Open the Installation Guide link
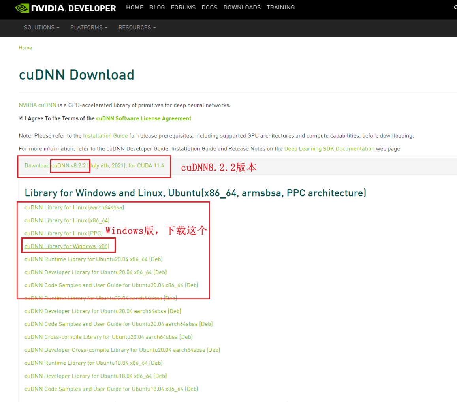The image size is (457, 402). (x=105, y=136)
